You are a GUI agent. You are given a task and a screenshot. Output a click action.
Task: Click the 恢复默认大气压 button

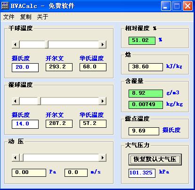pos(155,159)
